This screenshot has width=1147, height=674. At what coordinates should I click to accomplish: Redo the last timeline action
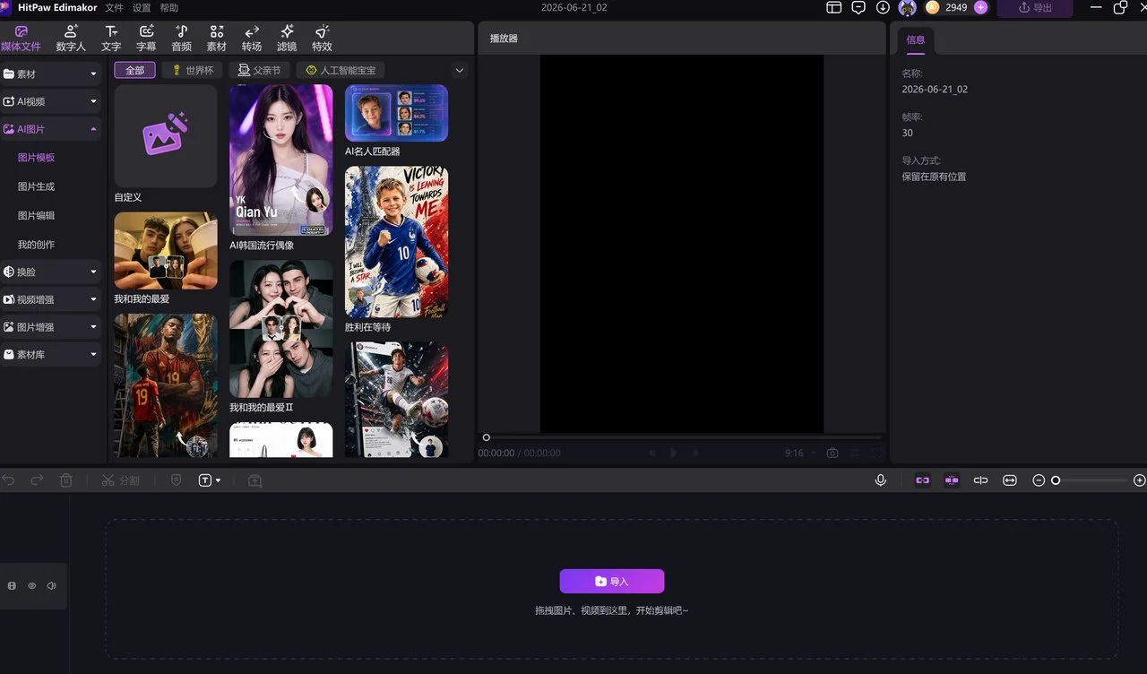[x=37, y=480]
